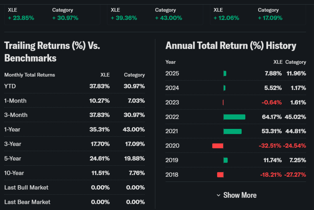
Task: Click the +39.36% XLE value at top
Action: (x=124, y=18)
